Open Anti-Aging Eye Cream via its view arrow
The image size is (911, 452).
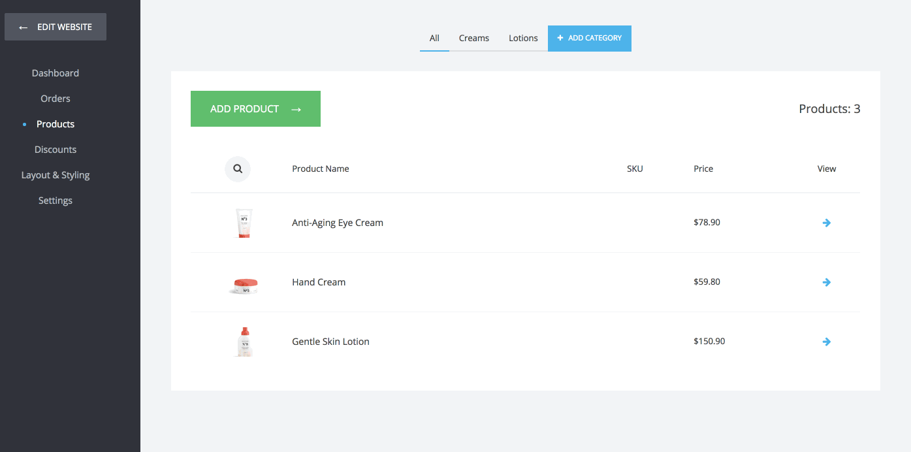(x=826, y=223)
